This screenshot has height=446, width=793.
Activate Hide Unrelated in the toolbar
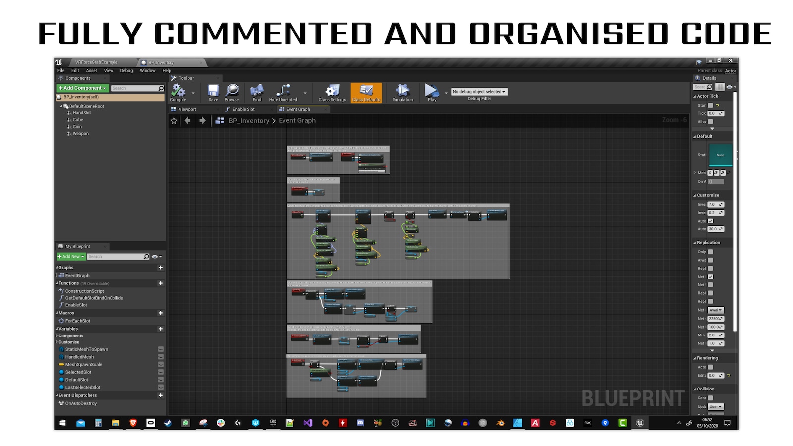[283, 92]
